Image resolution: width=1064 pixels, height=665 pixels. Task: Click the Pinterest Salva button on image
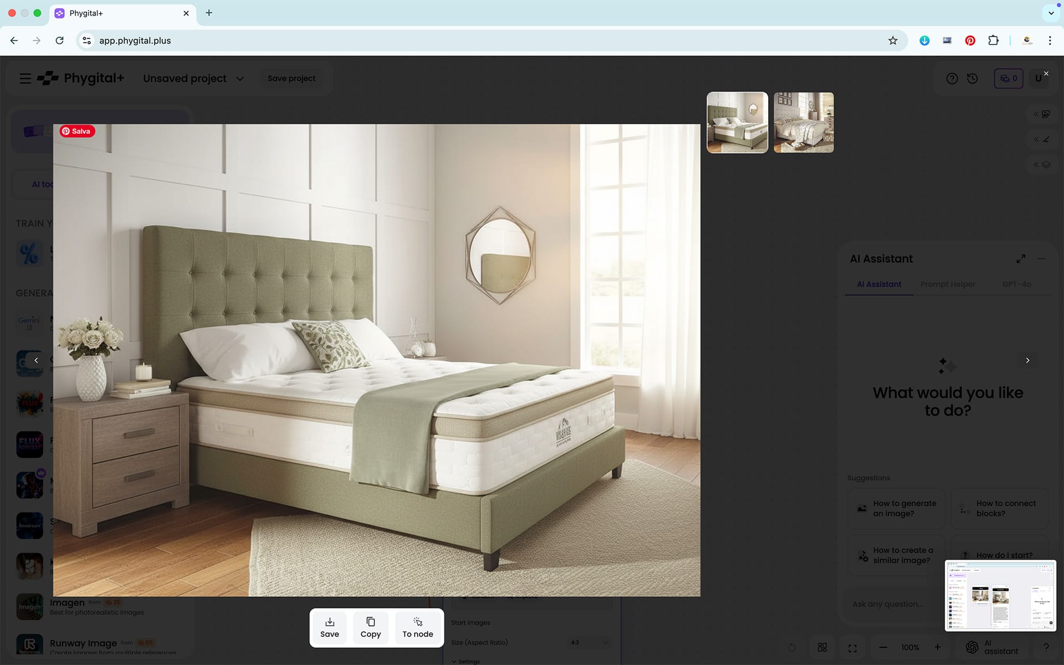click(78, 131)
